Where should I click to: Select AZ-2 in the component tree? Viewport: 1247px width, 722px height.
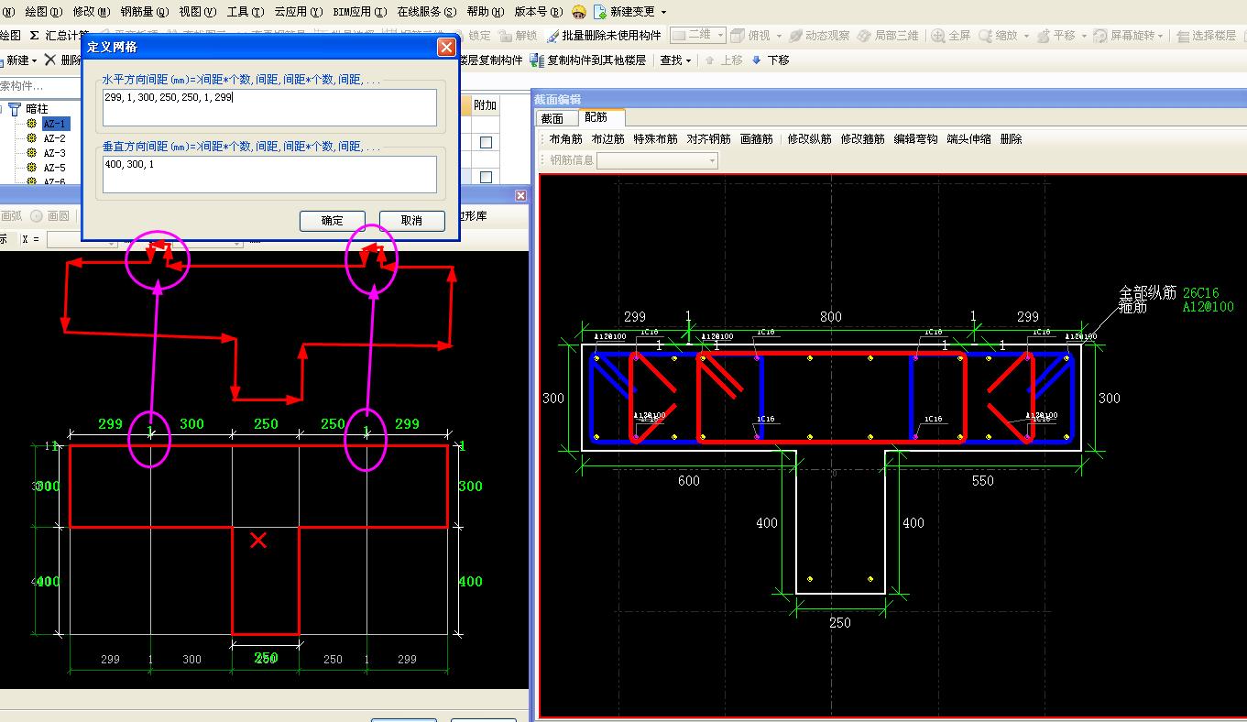pyautogui.click(x=55, y=138)
